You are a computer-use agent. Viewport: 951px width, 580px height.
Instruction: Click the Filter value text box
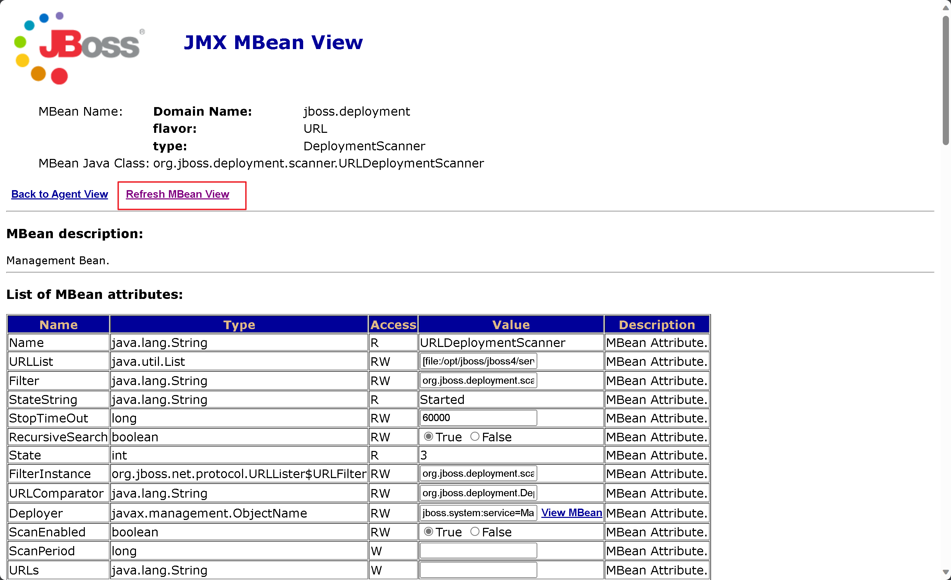click(478, 381)
